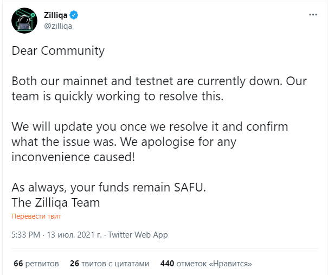Open the @zilliqa handle link

58,26
